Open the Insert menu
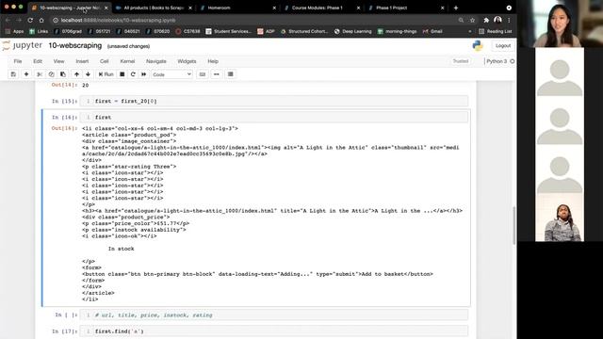Viewport: 603px width, 339px height. pos(82,61)
